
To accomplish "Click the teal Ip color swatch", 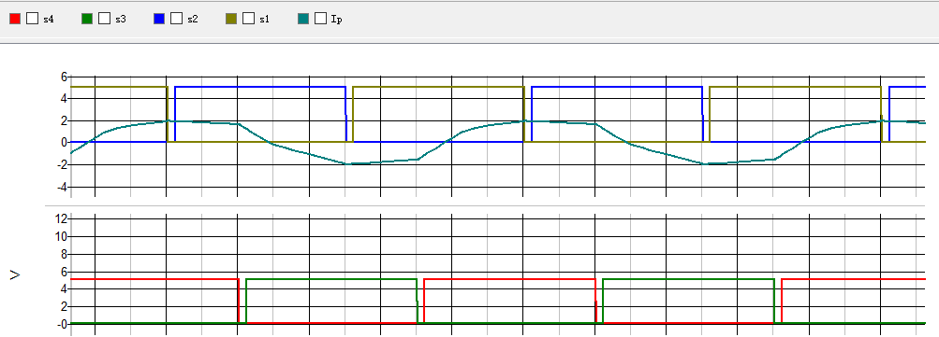I will (303, 19).
